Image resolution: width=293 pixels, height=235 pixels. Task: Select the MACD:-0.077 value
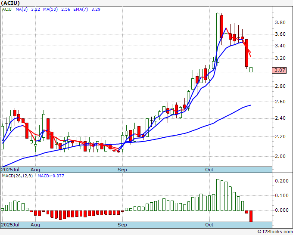pos(51,176)
